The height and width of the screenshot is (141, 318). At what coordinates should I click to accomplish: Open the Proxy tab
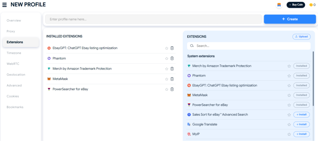tap(11, 31)
